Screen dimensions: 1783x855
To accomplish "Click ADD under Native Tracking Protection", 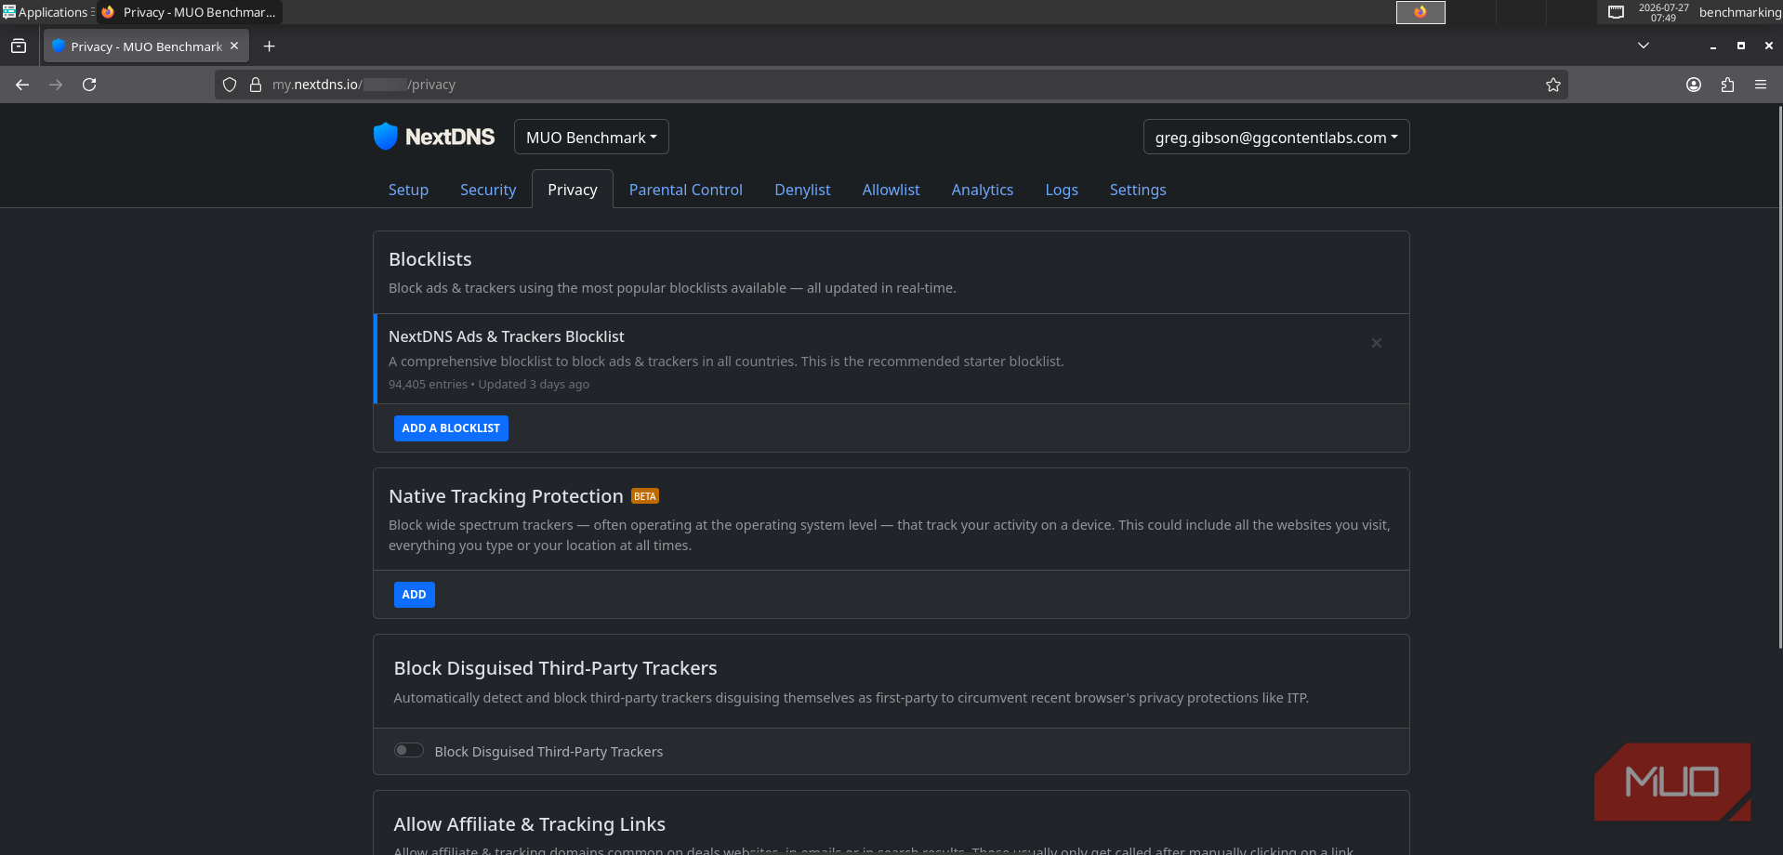I will click(414, 595).
